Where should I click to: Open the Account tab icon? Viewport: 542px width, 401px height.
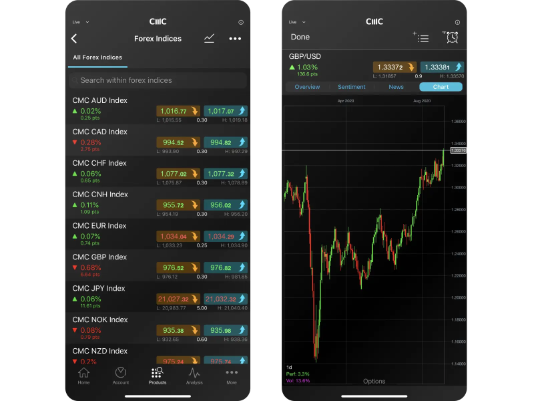pyautogui.click(x=121, y=376)
